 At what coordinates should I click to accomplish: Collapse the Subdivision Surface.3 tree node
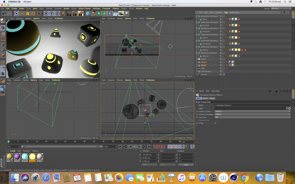197,35
